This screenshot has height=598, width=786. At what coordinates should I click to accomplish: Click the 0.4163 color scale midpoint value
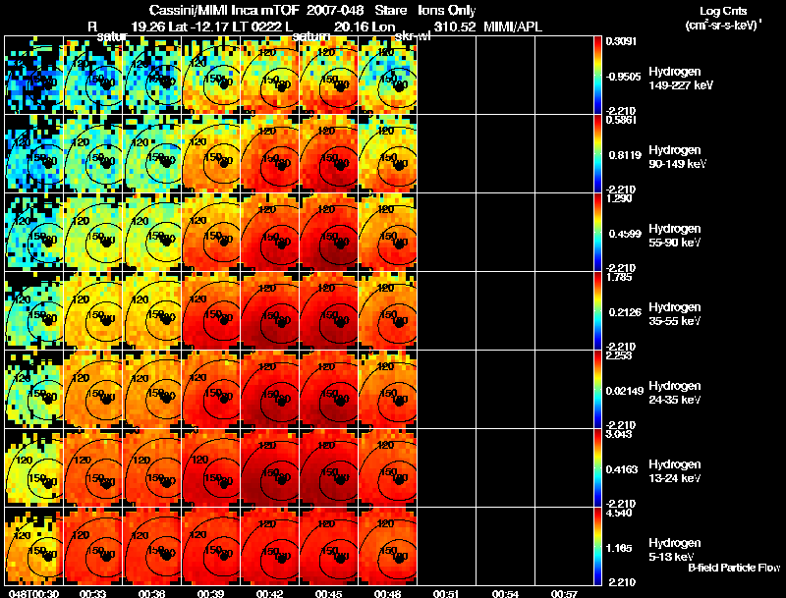point(622,469)
